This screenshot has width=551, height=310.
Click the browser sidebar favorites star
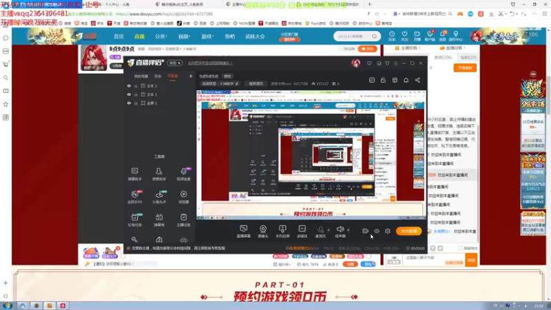point(6,104)
